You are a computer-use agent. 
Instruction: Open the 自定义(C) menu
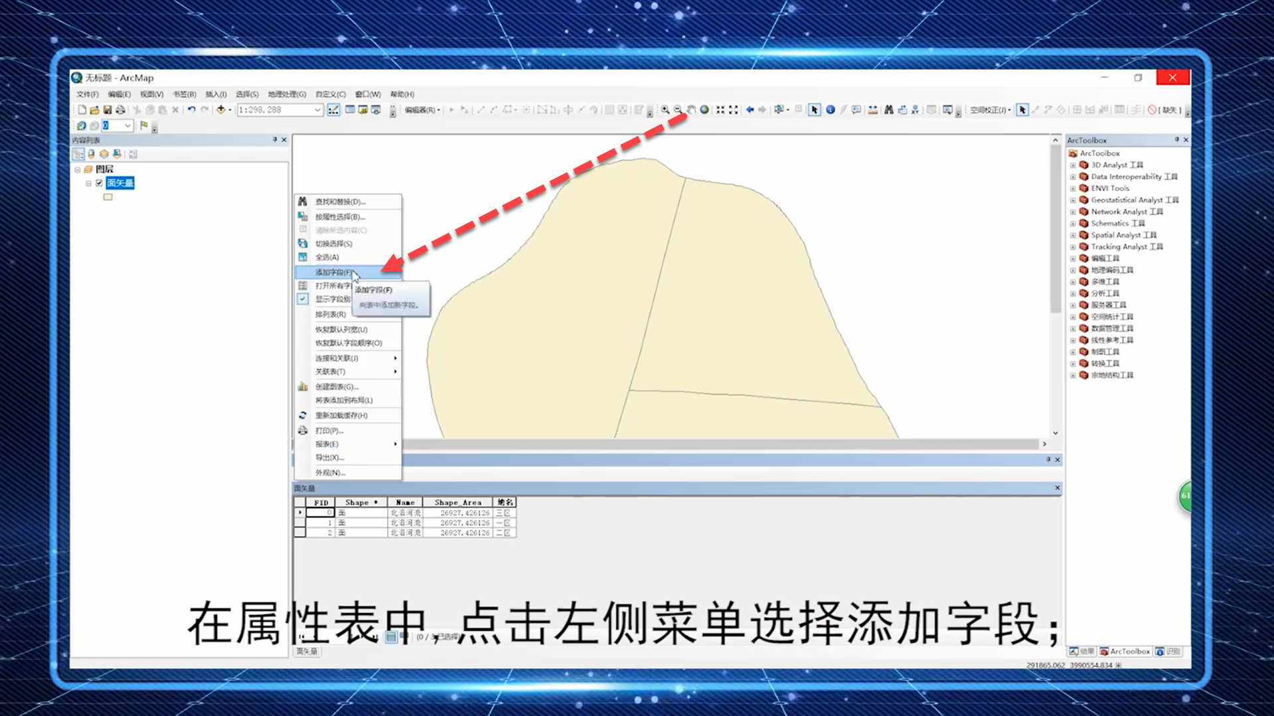click(x=331, y=94)
